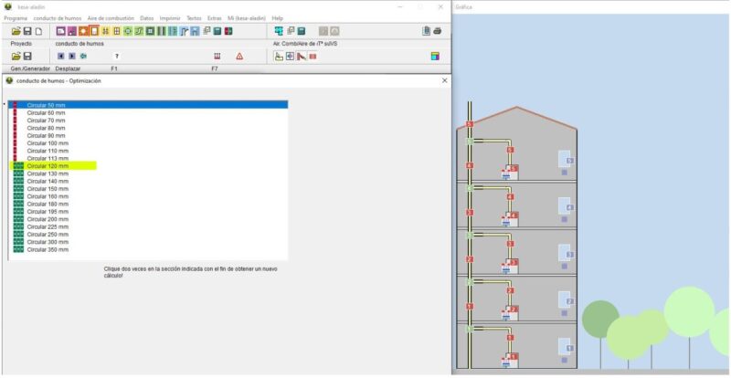Click the green back arrow Desplazar icon

[83, 56]
